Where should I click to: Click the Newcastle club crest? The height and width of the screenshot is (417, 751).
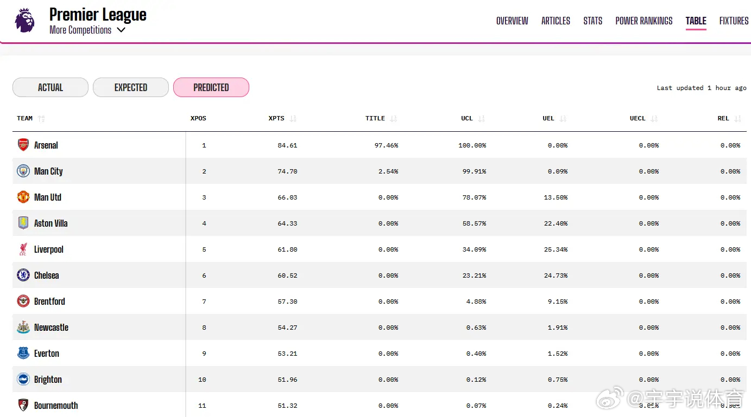(x=23, y=327)
